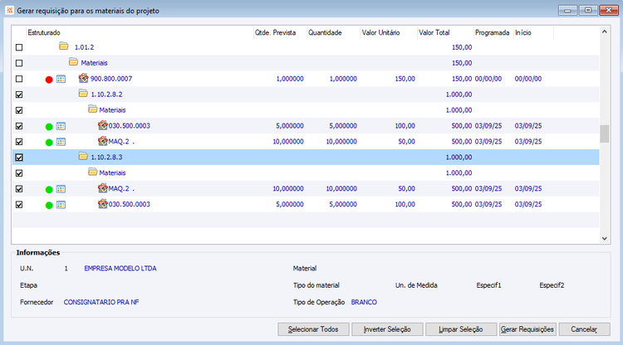The image size is (623, 345).
Task: Click the green status dot on first MAQ.2 row
Action: tap(49, 143)
